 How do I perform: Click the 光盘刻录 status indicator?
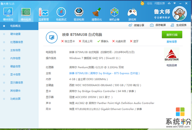point(119,41)
